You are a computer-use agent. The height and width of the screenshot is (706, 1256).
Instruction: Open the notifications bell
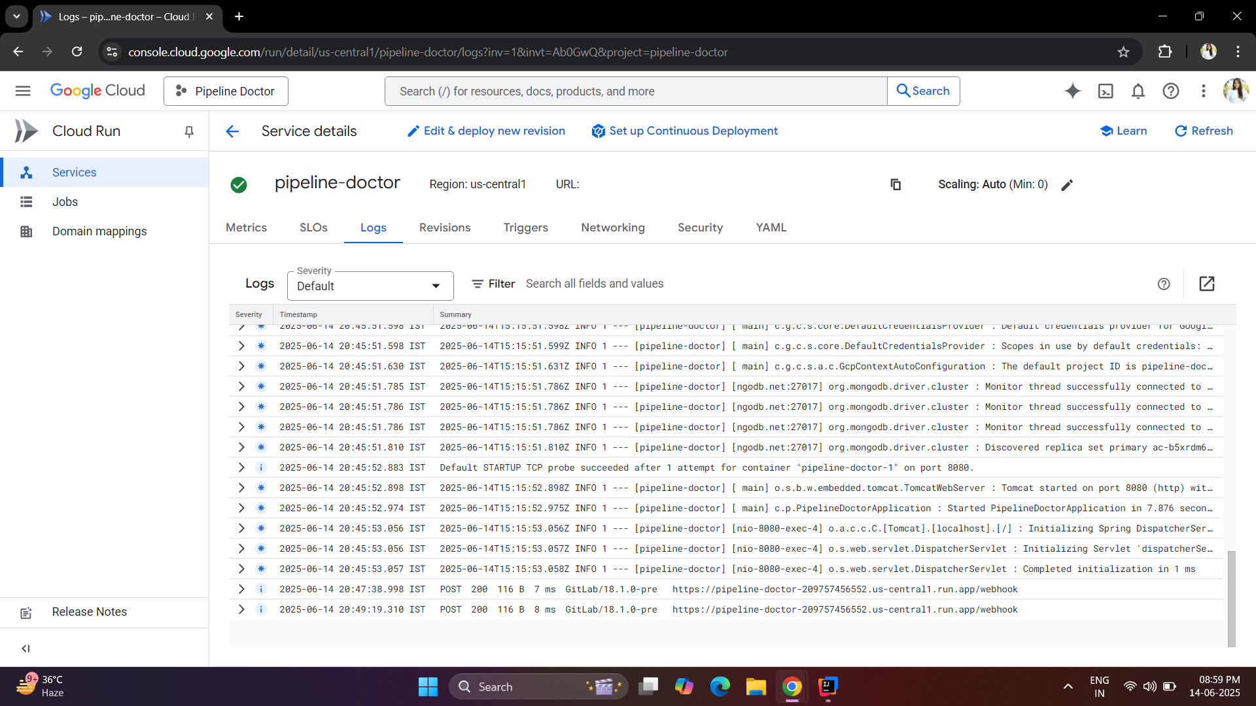[1138, 91]
